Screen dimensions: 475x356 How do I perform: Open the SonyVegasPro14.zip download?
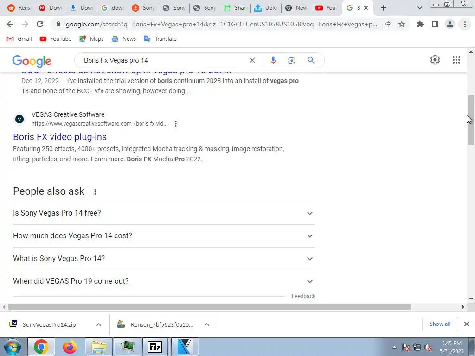(48, 324)
